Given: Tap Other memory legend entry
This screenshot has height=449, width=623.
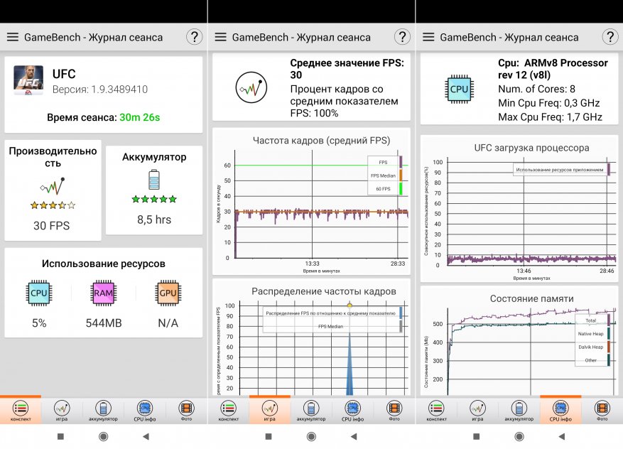Looking at the screenshot, I should coord(590,360).
